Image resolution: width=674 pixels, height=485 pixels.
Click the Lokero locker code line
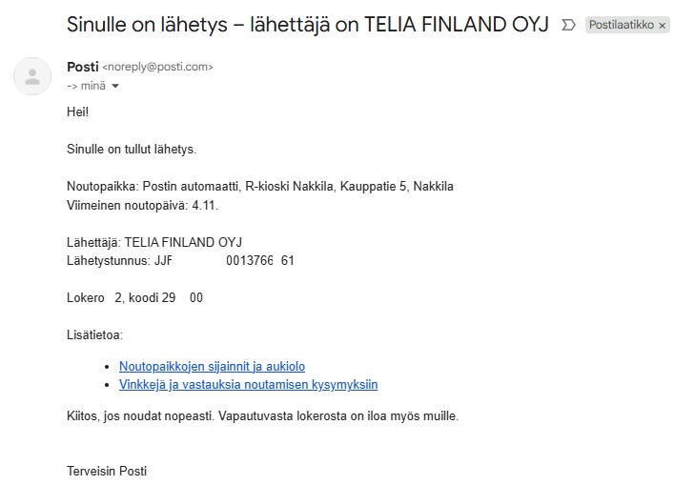(134, 297)
